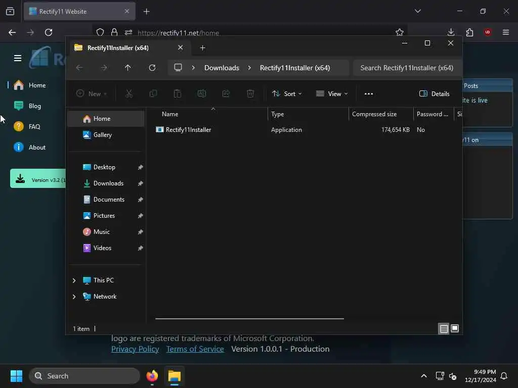The height and width of the screenshot is (388, 518).
Task: Open the See more ellipsis menu
Action: (x=369, y=93)
